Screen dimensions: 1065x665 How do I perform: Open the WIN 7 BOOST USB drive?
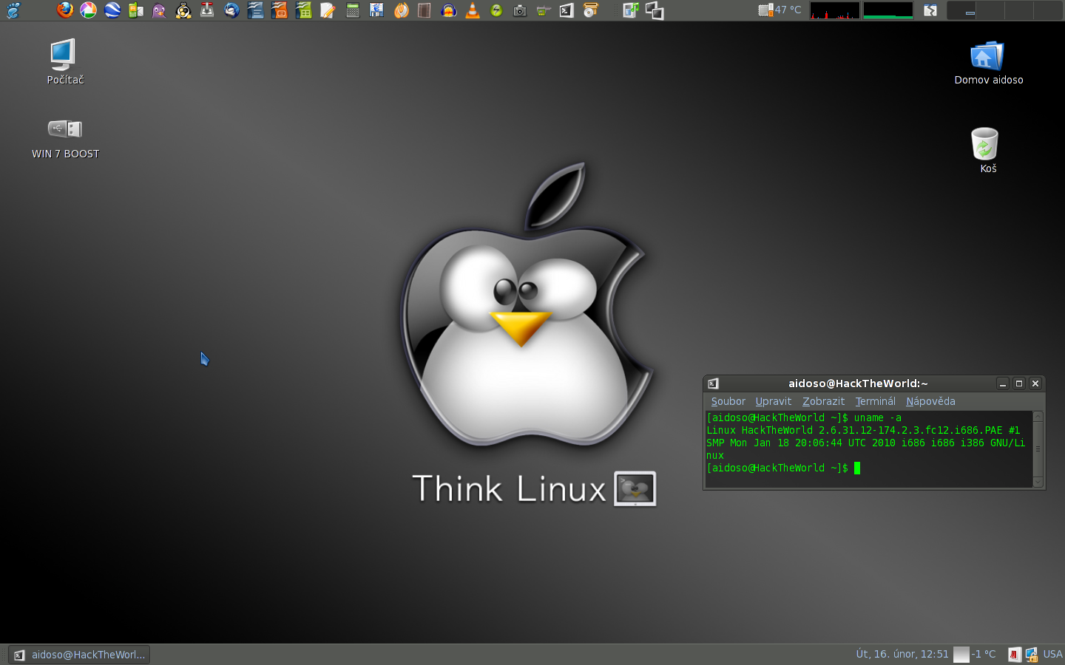pos(65,139)
